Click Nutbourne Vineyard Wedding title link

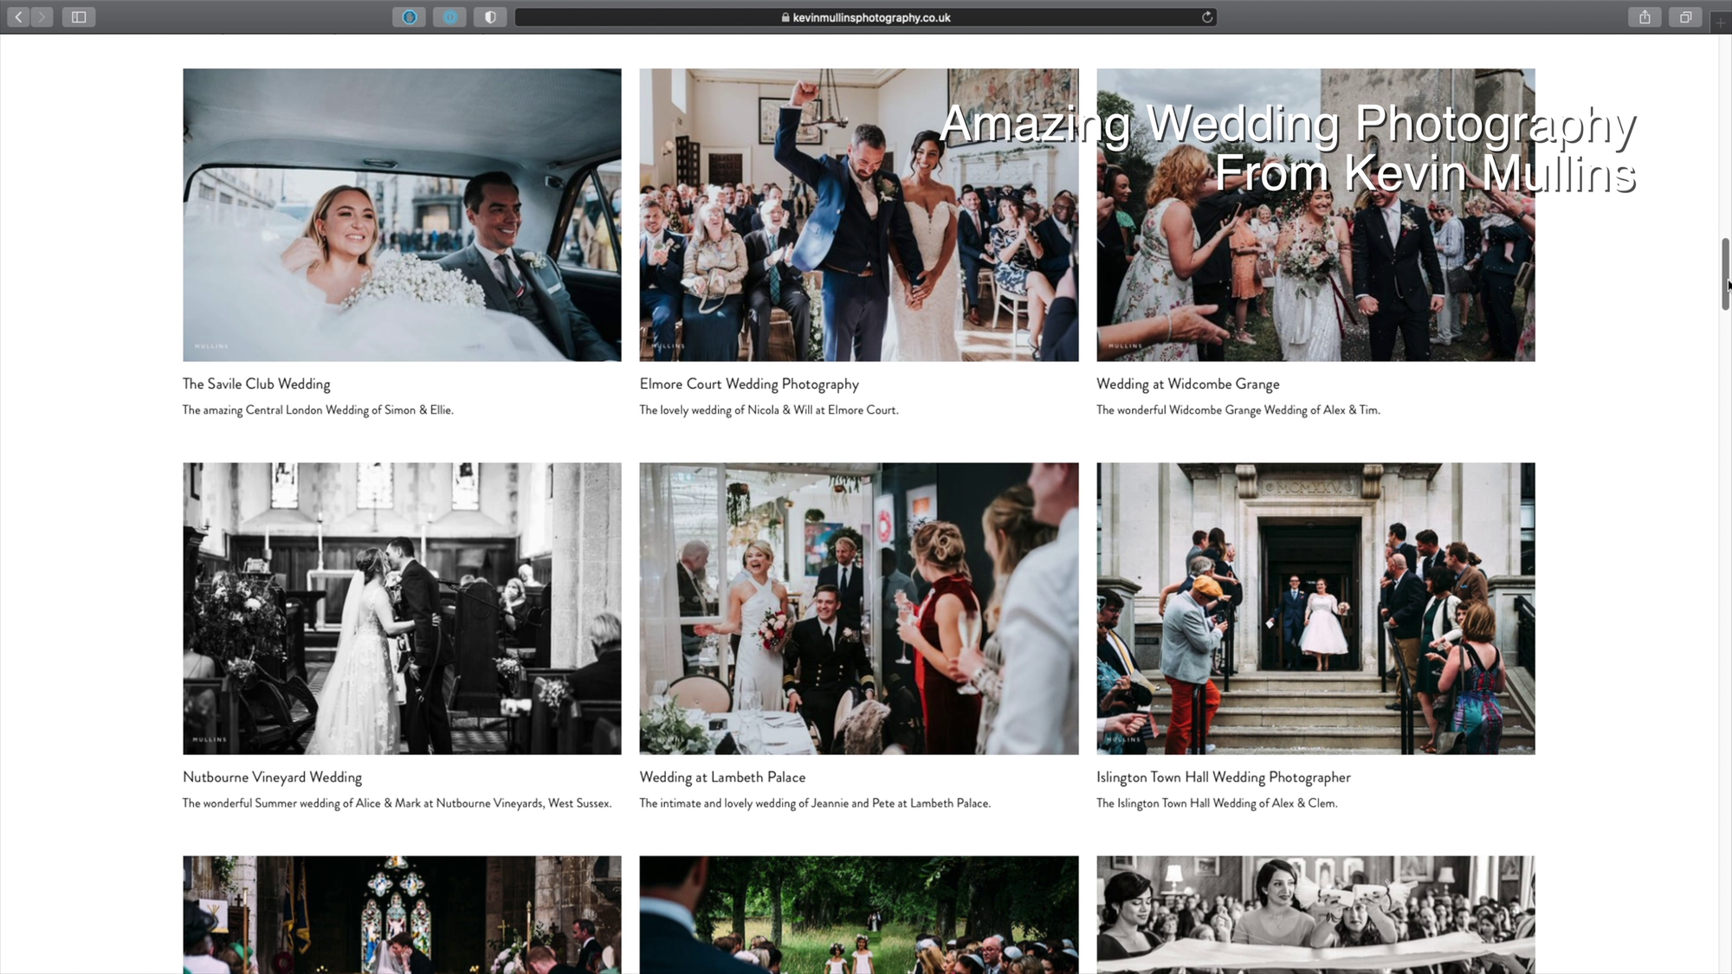[x=272, y=777]
